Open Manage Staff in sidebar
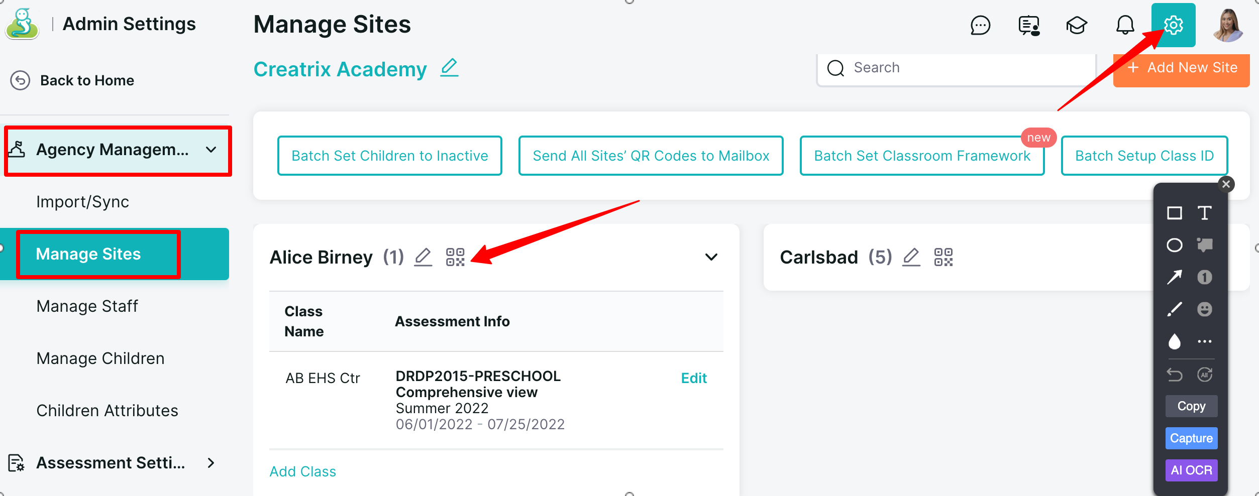This screenshot has height=496, width=1259. [x=87, y=306]
